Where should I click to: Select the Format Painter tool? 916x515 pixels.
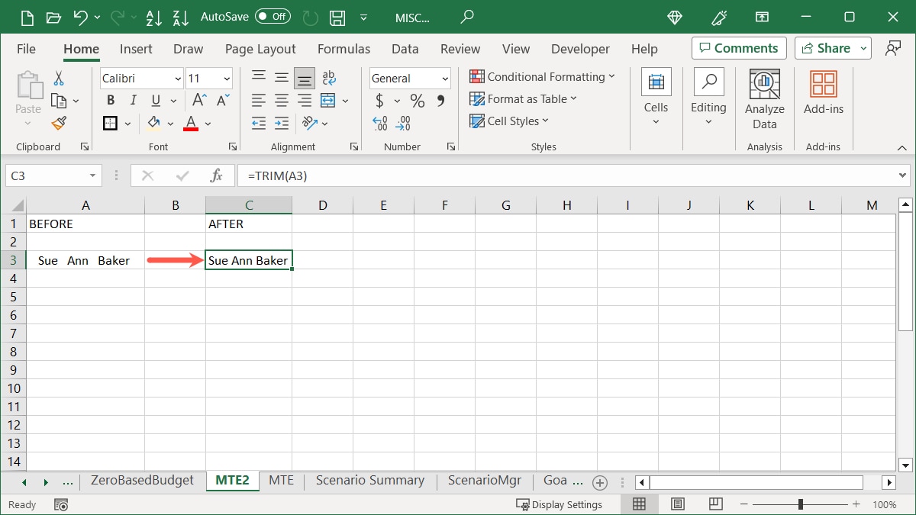tap(58, 123)
